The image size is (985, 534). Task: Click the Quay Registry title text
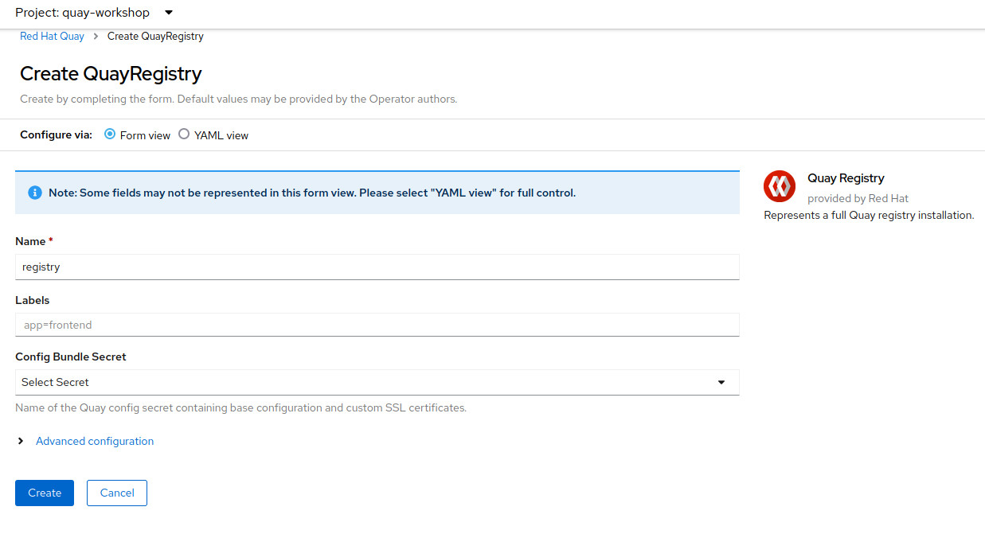[846, 178]
